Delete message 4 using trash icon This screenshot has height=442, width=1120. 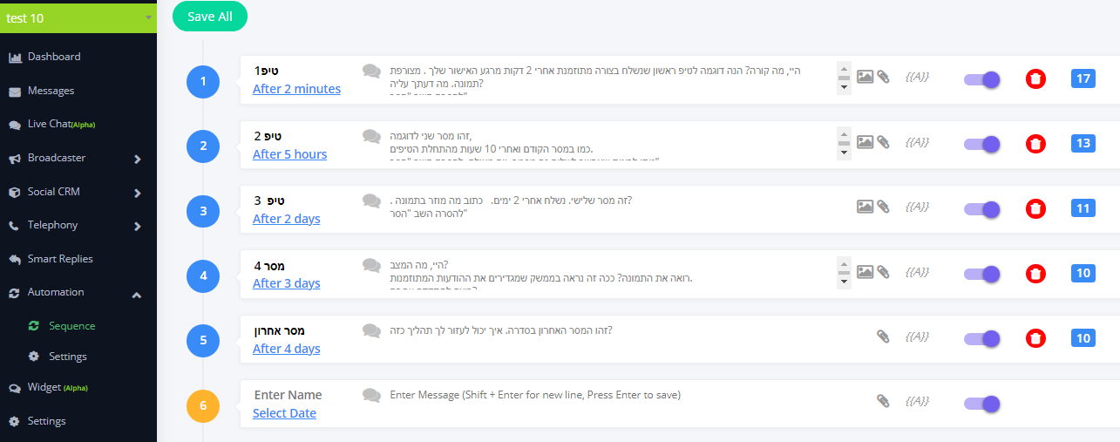click(x=1035, y=274)
